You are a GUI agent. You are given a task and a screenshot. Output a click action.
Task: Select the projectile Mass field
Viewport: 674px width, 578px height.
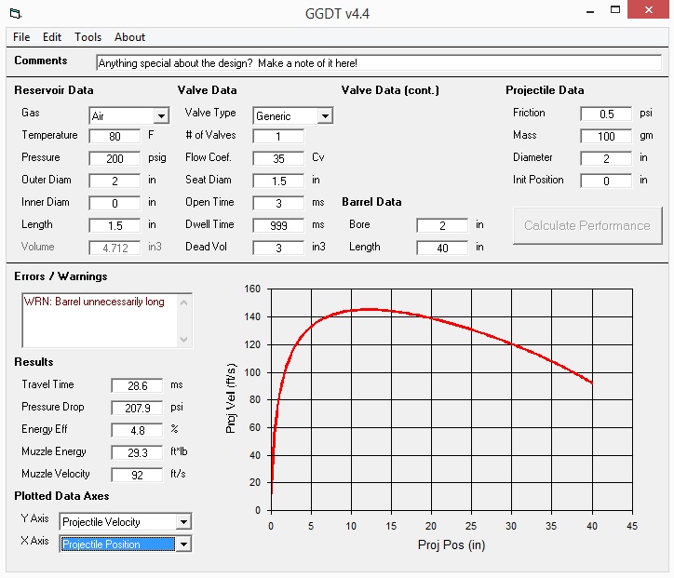(x=606, y=136)
